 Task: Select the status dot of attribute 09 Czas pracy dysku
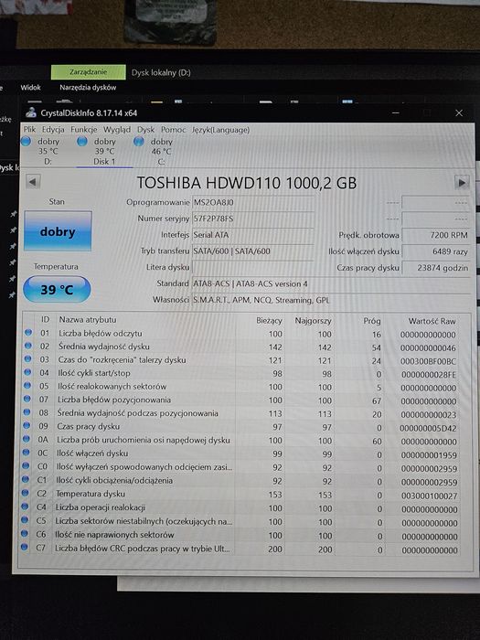(x=27, y=426)
